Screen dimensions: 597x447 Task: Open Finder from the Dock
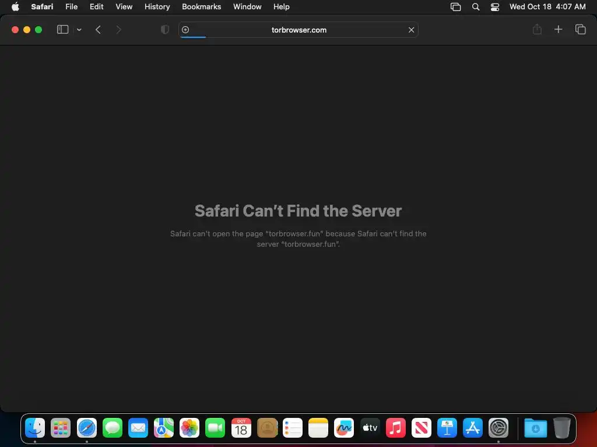[35, 428]
